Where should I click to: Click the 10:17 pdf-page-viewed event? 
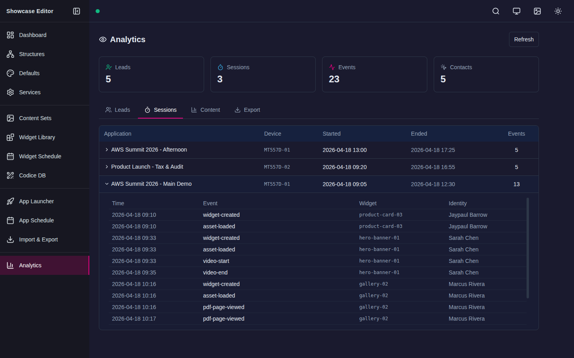tap(317, 319)
